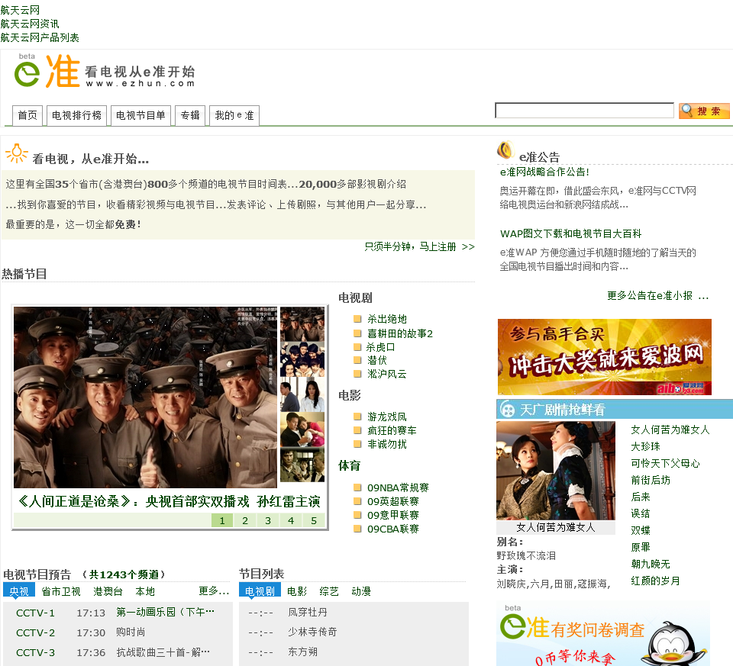Select slideshow page 5 button
This screenshot has height=666, width=733.
click(314, 520)
